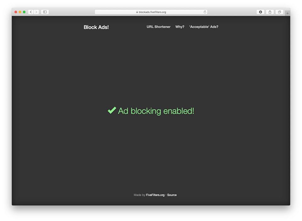Screen dimensions: 302x221
Task: Click the Block Ads! site title
Action: tap(96, 27)
